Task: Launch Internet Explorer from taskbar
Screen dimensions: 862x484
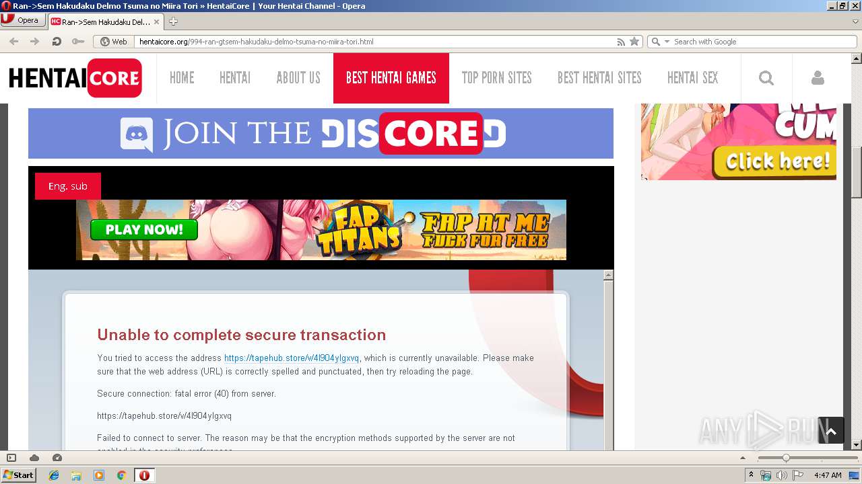Action: tap(54, 475)
